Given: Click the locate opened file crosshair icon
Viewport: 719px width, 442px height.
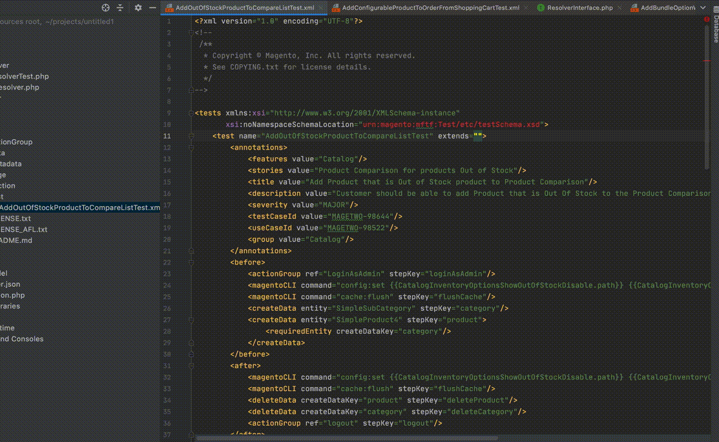Looking at the screenshot, I should (106, 8).
